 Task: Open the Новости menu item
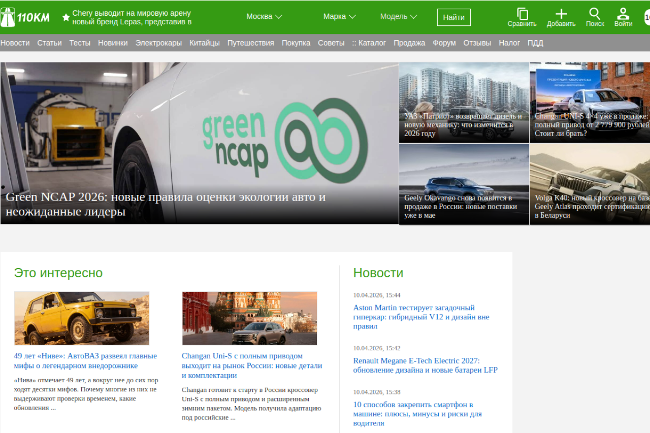15,43
